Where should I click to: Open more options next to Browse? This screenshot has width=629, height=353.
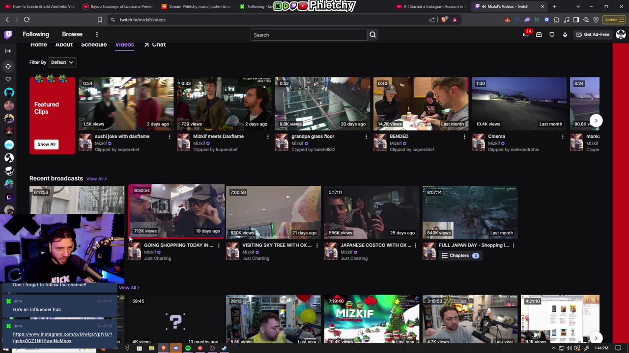(97, 35)
